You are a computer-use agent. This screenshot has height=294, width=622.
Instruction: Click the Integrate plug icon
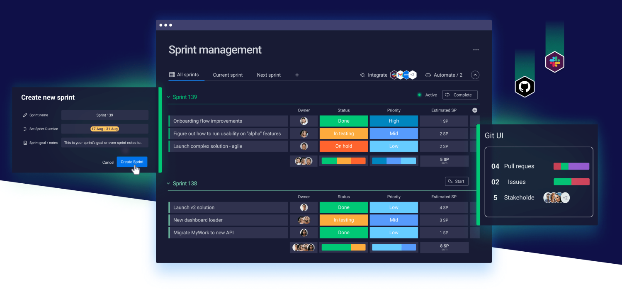pos(362,75)
